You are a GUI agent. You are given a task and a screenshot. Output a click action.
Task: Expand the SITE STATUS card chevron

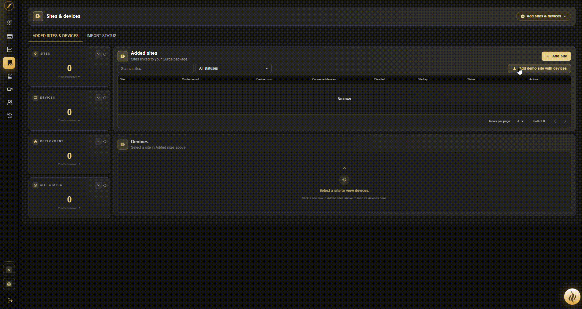click(98, 185)
